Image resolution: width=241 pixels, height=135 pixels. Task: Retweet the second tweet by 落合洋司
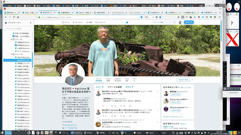point(112,116)
